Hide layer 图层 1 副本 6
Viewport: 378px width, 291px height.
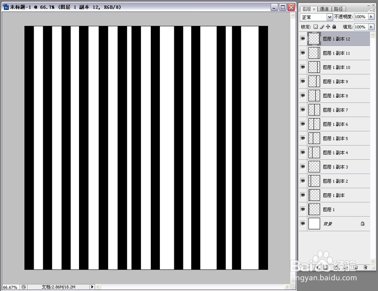click(x=303, y=124)
